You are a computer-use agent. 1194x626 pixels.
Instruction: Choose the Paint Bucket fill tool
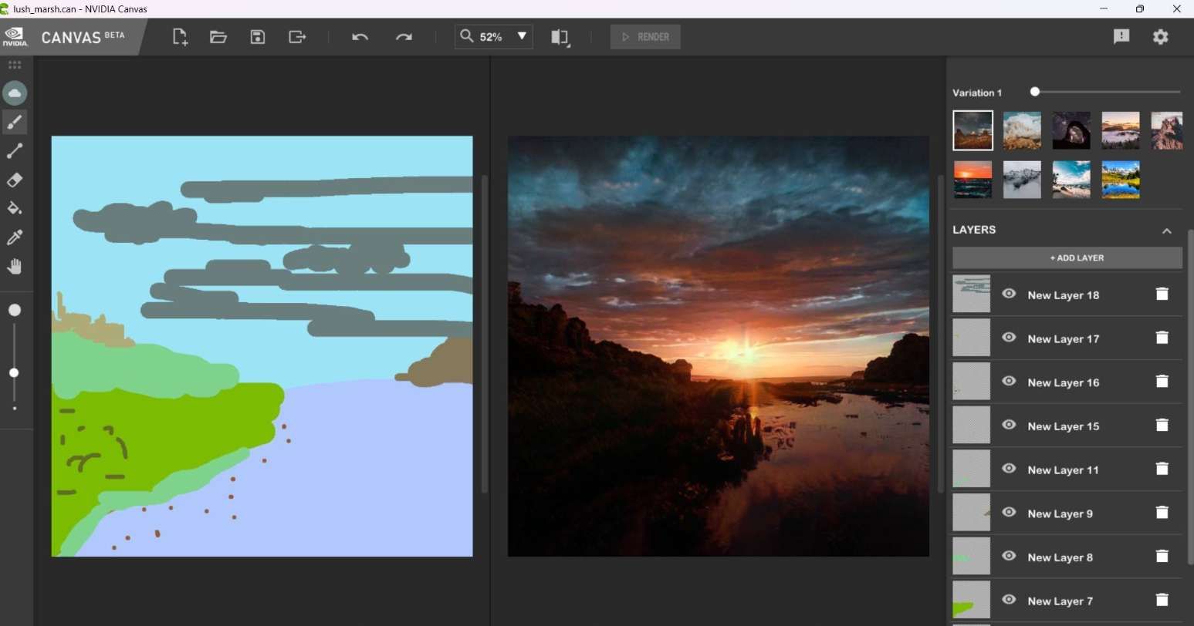14,208
